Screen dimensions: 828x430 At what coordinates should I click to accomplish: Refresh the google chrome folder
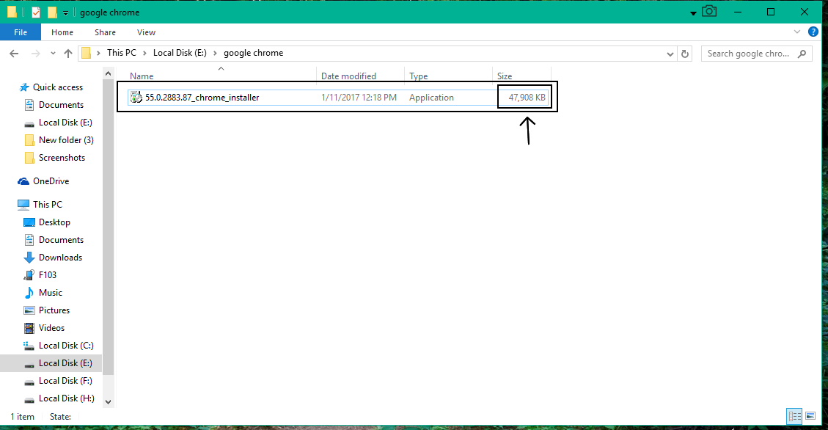[686, 53]
